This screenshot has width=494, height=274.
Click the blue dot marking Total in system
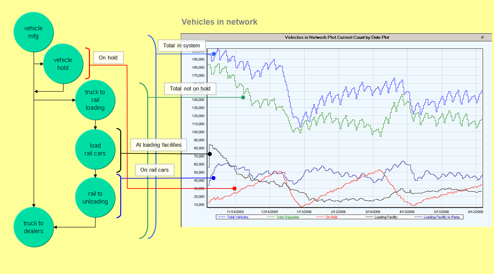213,53
